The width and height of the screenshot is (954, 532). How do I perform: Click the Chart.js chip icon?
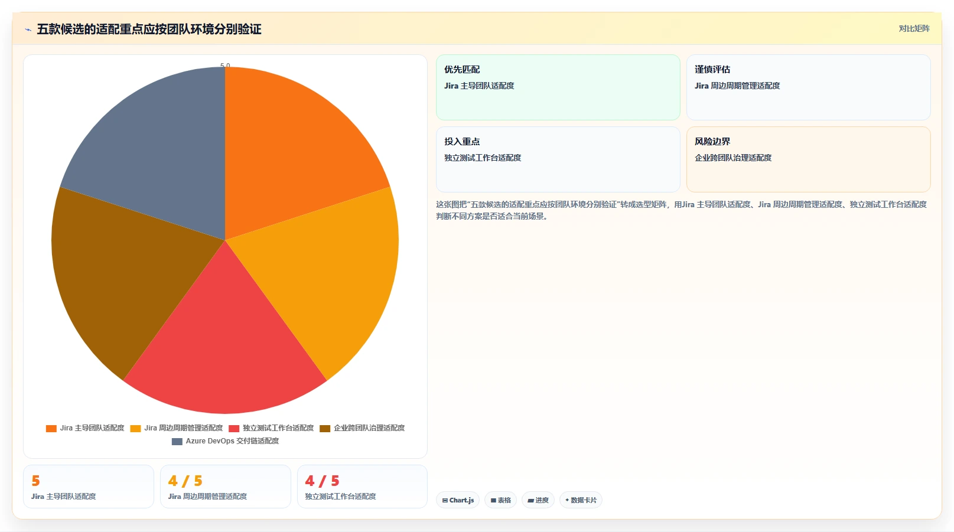click(x=445, y=501)
